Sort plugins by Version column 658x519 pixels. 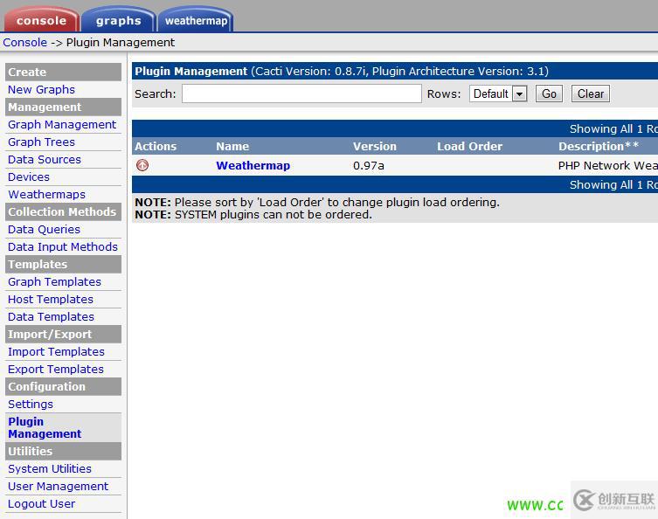click(375, 146)
